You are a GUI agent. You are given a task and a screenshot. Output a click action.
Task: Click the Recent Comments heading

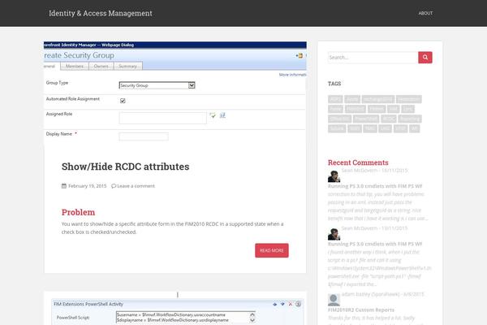tap(358, 162)
